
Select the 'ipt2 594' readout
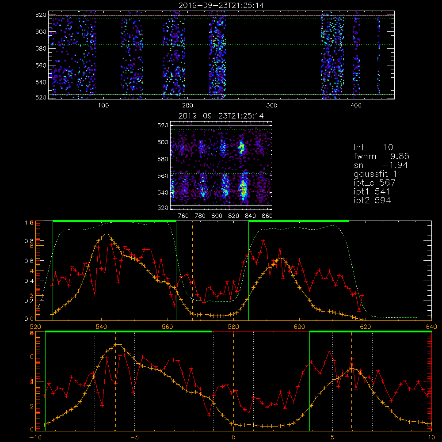372,200
